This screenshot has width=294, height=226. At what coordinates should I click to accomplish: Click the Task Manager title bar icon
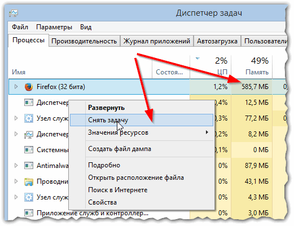[14, 13]
